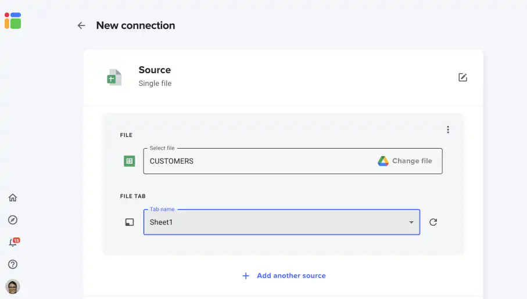Screen dimensions: 527x299
Task: Click the colorful app logo
Action: coord(13,21)
